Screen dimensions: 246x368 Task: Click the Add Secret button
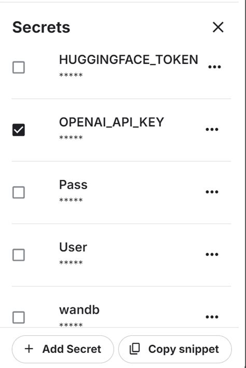(63, 349)
